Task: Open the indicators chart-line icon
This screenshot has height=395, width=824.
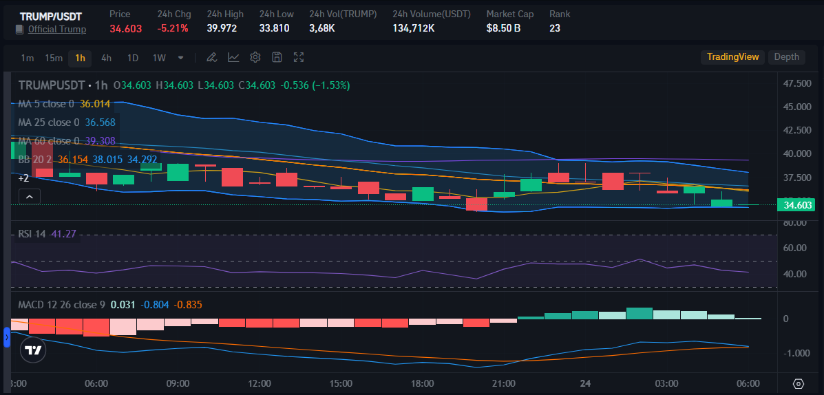Action: point(233,57)
